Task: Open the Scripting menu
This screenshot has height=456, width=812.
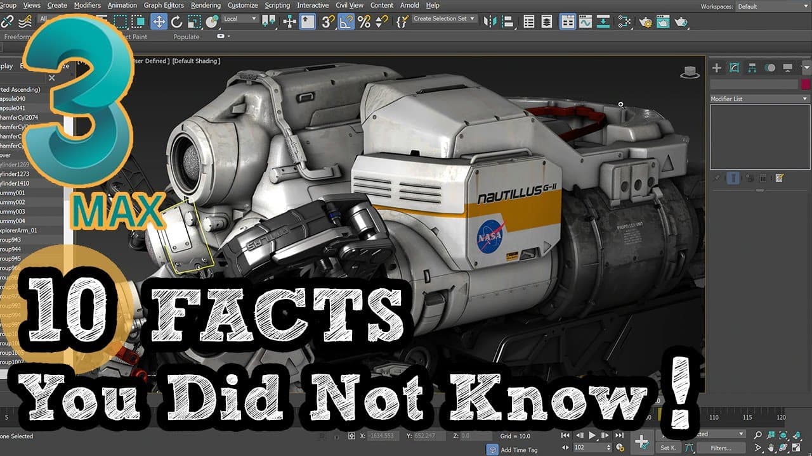Action: point(277,6)
